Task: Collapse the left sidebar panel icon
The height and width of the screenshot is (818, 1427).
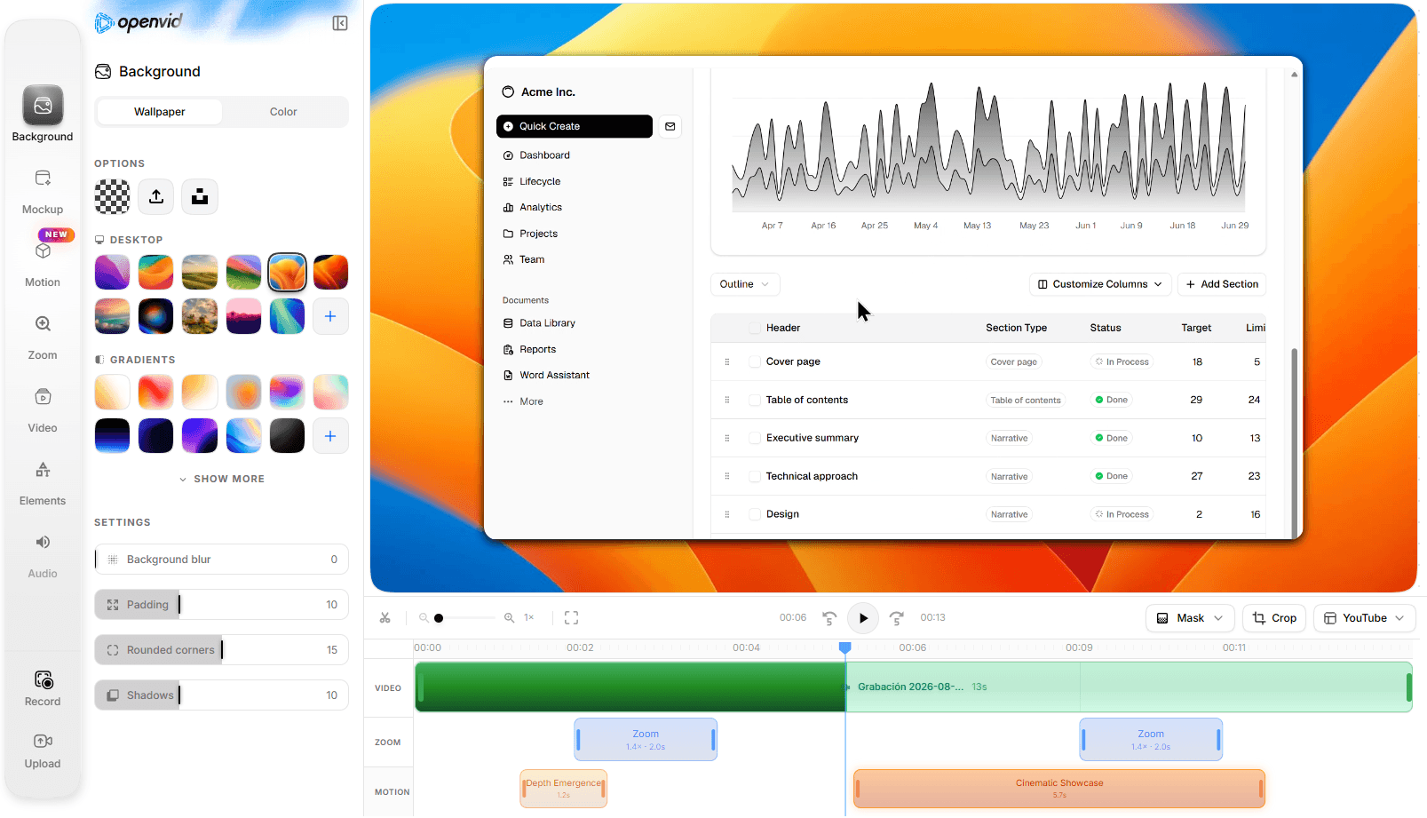Action: point(340,23)
